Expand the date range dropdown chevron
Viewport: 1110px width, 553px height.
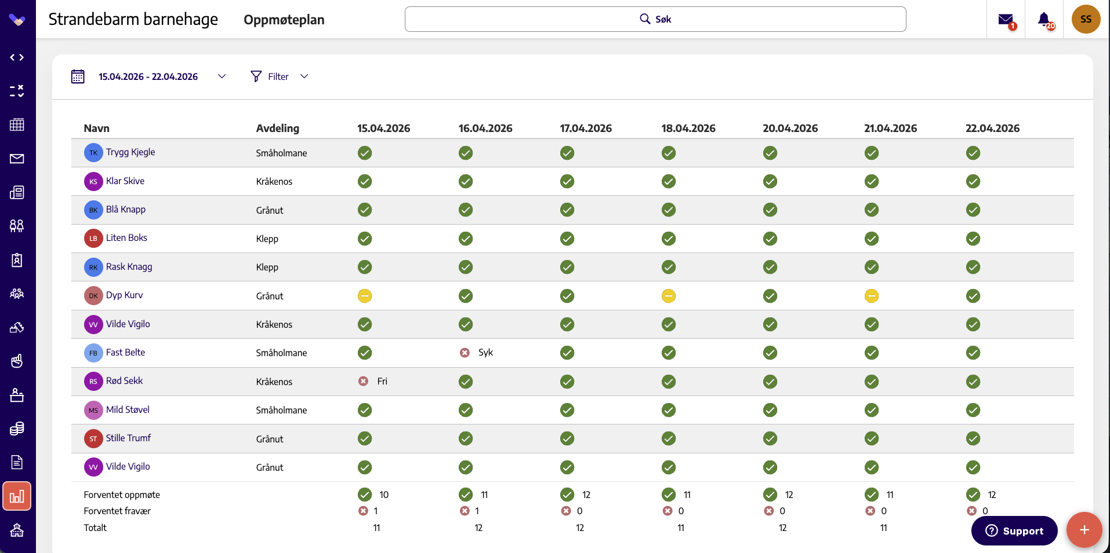pos(222,76)
